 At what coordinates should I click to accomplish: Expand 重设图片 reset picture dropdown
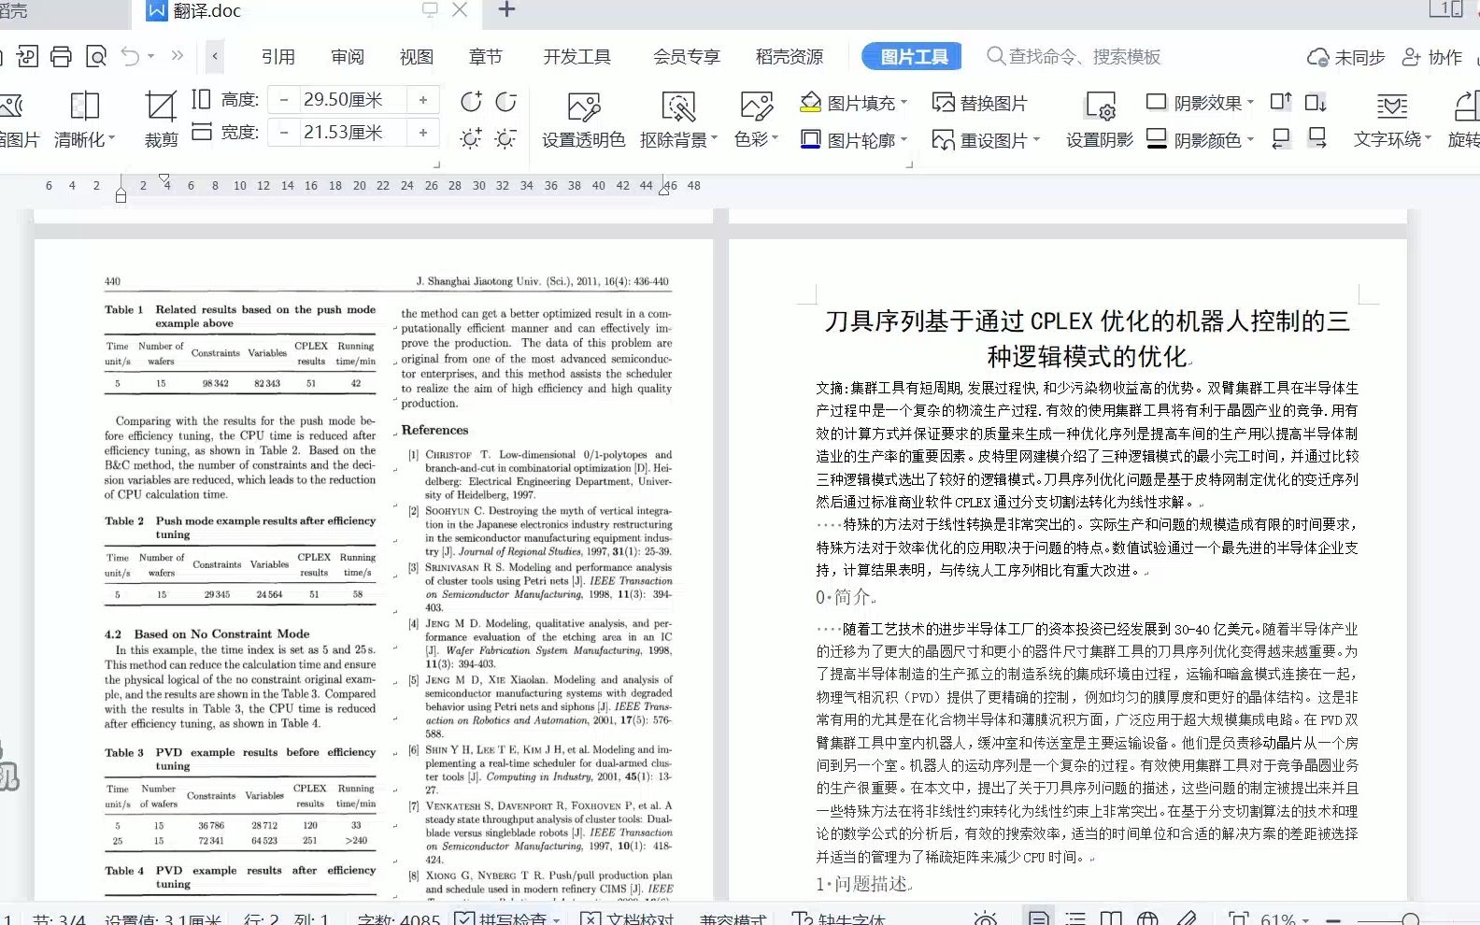point(1036,139)
